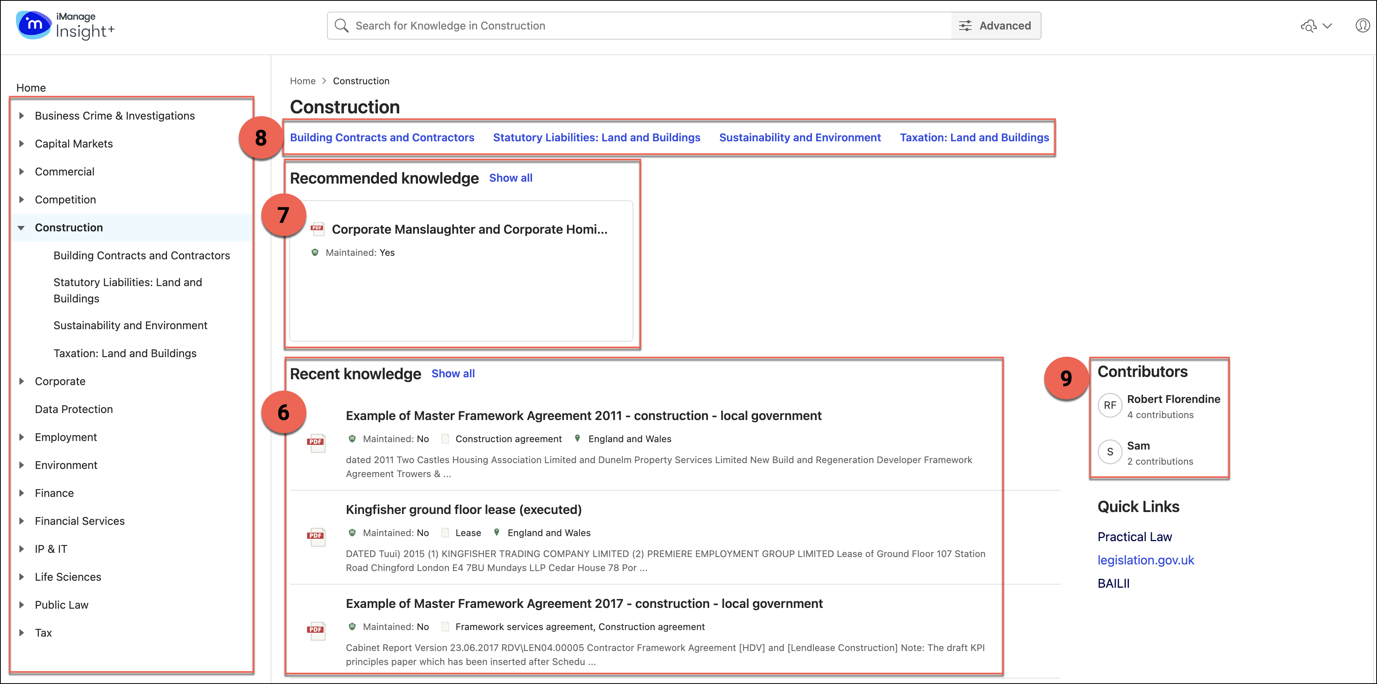Screen dimensions: 1377x684
Task: Click the search magnifier icon
Action: (341, 26)
